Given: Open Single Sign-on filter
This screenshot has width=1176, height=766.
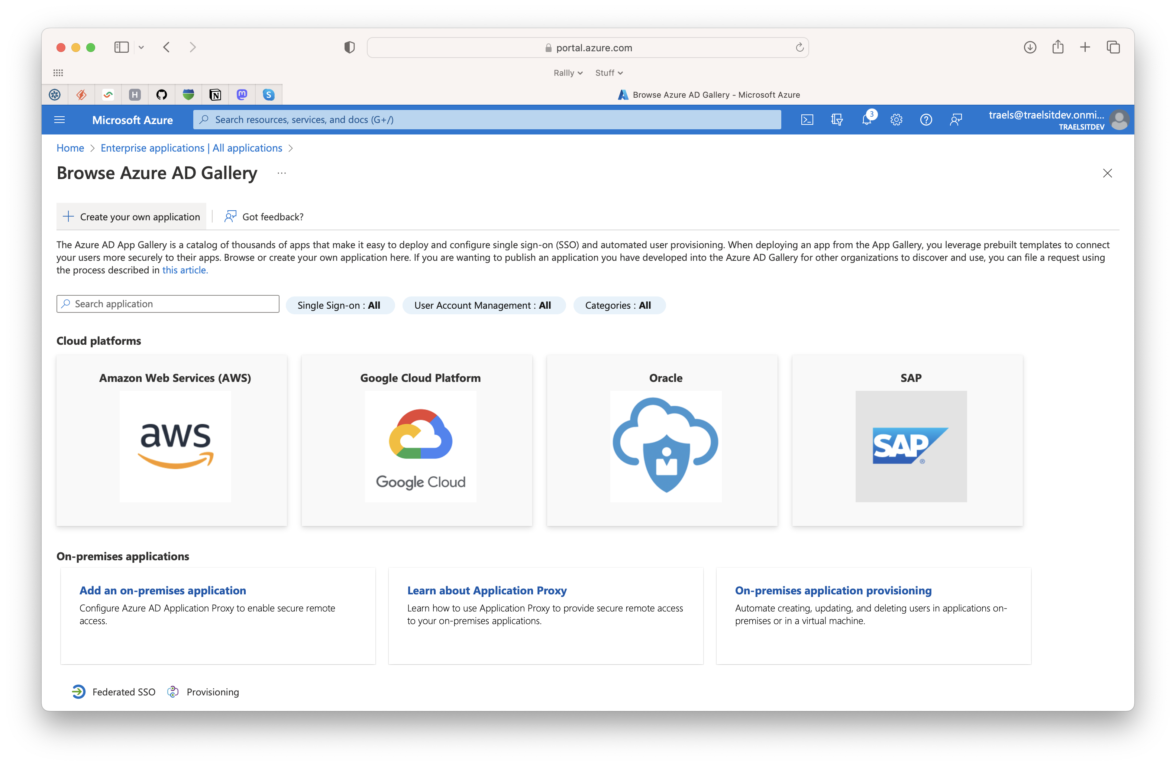Looking at the screenshot, I should pyautogui.click(x=340, y=305).
